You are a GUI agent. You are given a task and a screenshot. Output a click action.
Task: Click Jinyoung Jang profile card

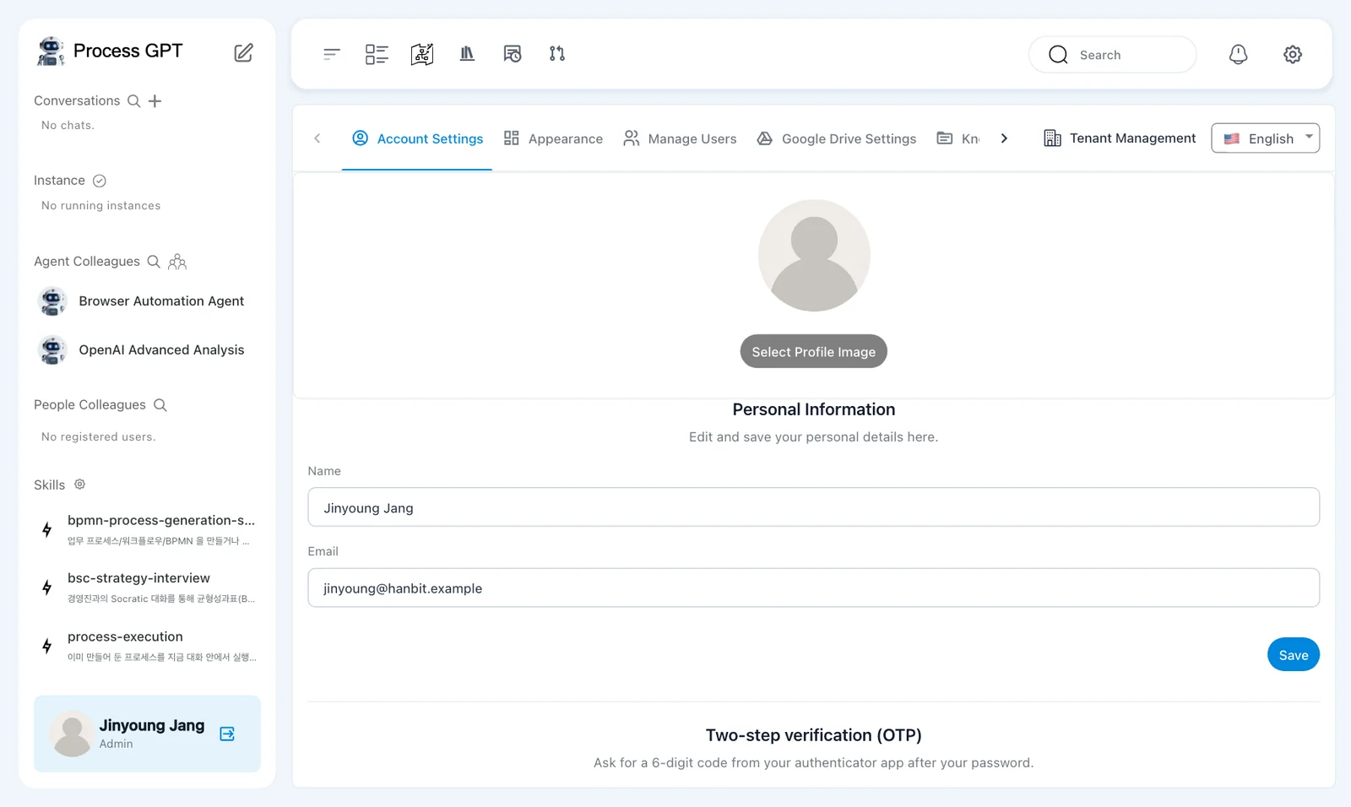coord(147,734)
